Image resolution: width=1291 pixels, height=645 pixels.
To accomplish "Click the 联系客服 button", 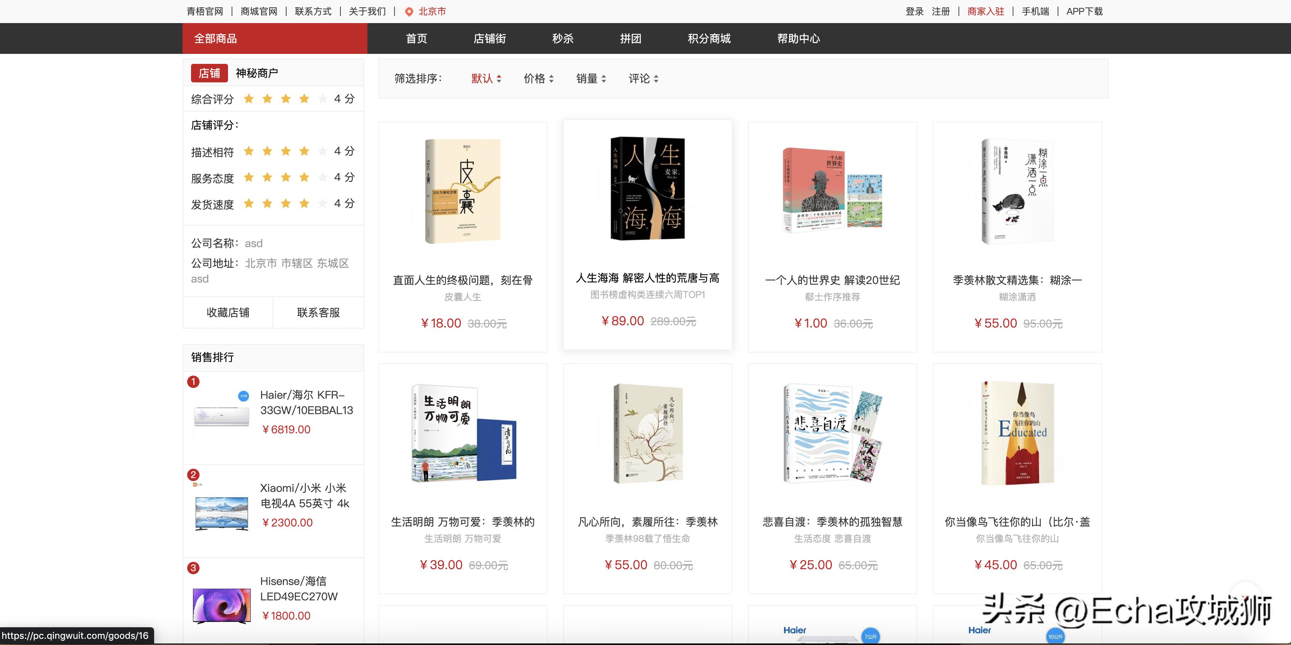I will (x=318, y=312).
